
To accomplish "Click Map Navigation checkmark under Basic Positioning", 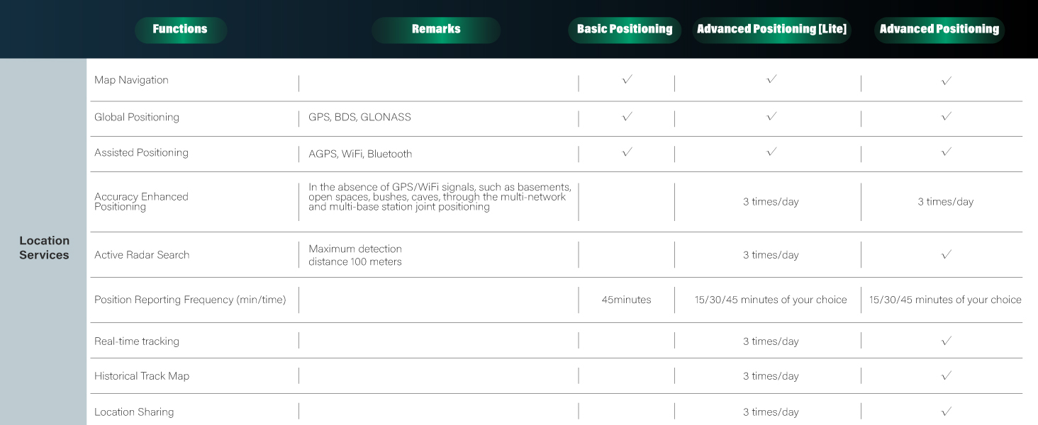I will tap(627, 80).
